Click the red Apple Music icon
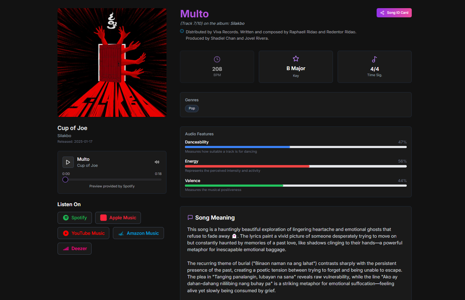The width and height of the screenshot is (465, 300). (x=103, y=218)
